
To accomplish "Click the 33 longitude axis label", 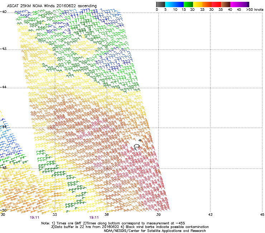I will tap(55, 215).
